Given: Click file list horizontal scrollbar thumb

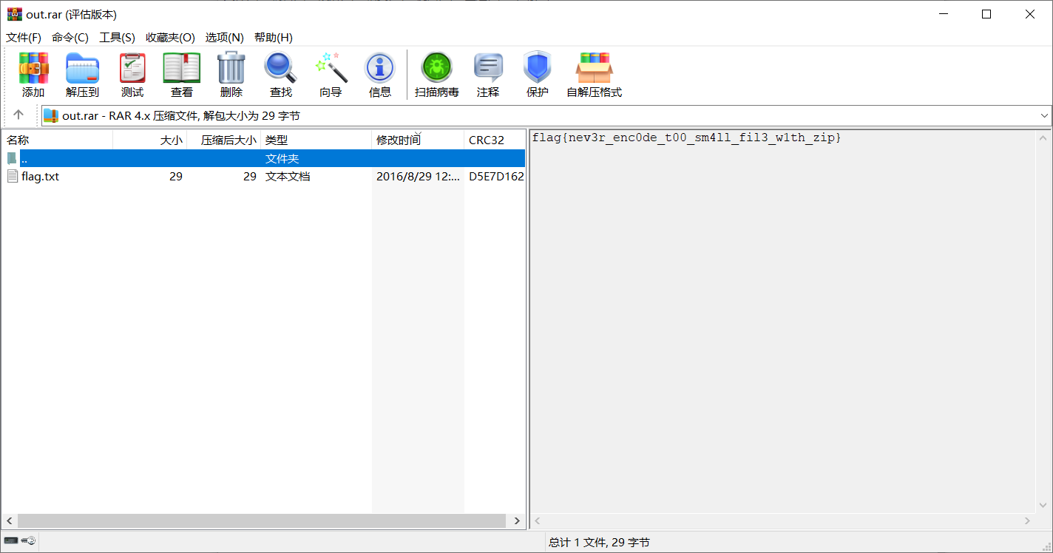Looking at the screenshot, I should [x=262, y=521].
